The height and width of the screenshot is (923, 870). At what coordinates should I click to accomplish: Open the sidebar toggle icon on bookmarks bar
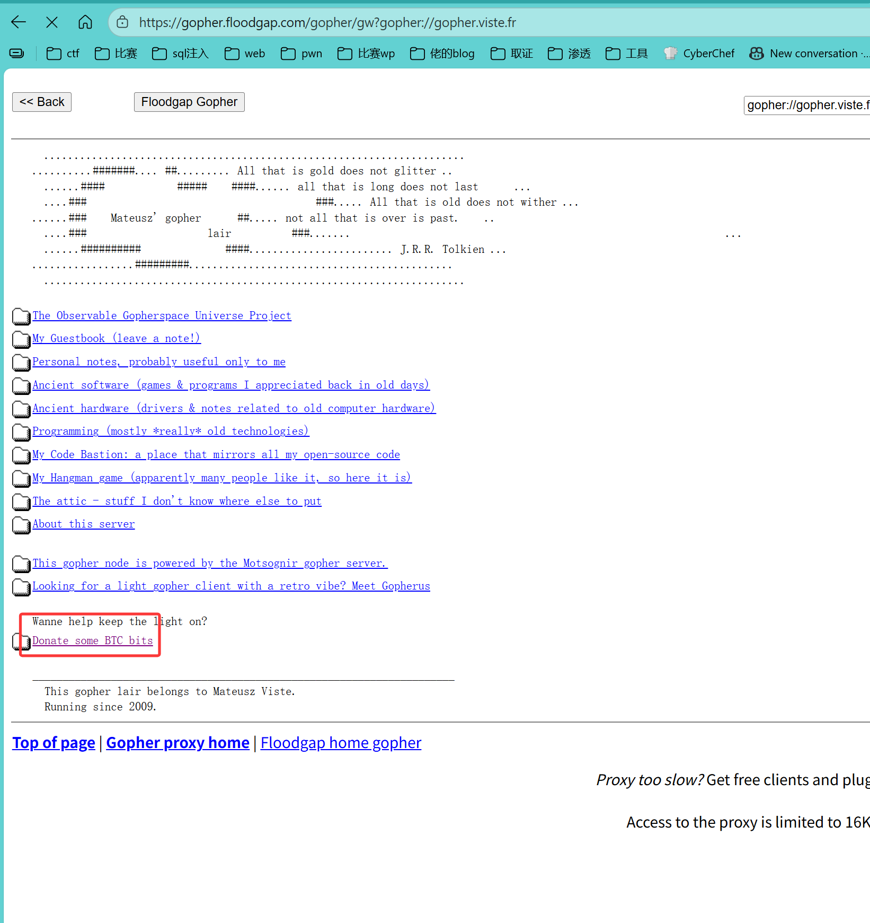tap(17, 53)
